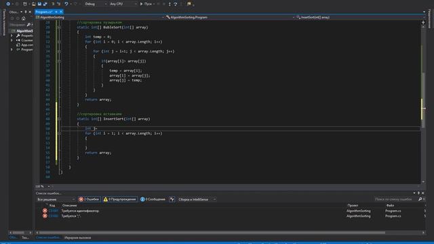434x244 pixels.
Task: Expand the Ссылки references node
Action: pyautogui.click(x=12, y=41)
